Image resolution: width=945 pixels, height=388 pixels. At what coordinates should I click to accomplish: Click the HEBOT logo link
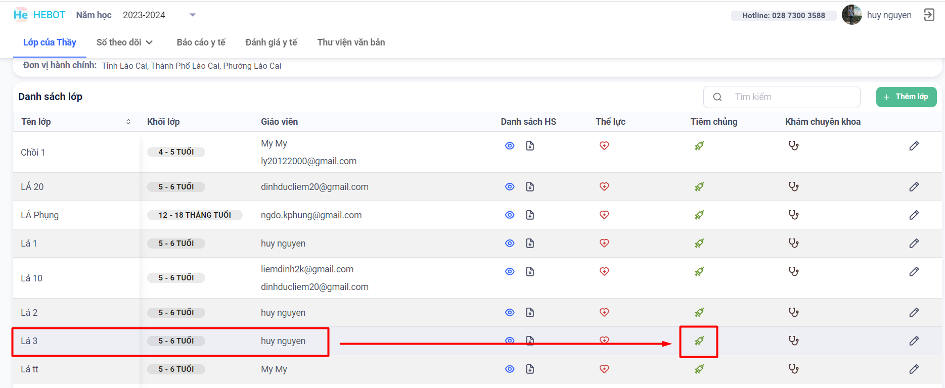39,15
